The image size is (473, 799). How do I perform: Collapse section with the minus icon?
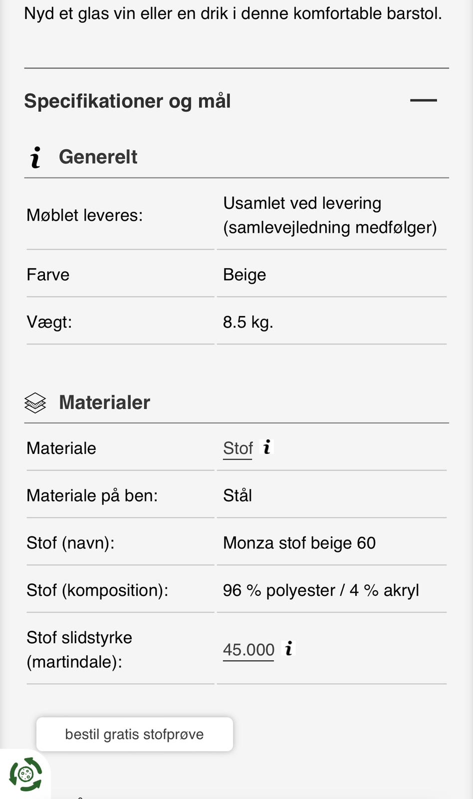(x=423, y=100)
